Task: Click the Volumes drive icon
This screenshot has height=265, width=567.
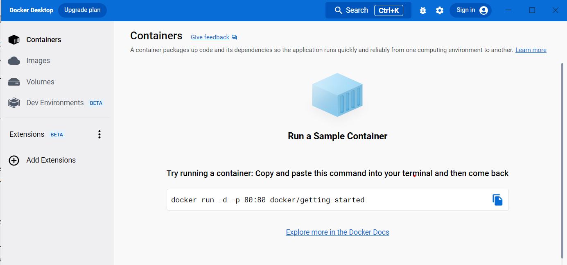Action: 14,82
